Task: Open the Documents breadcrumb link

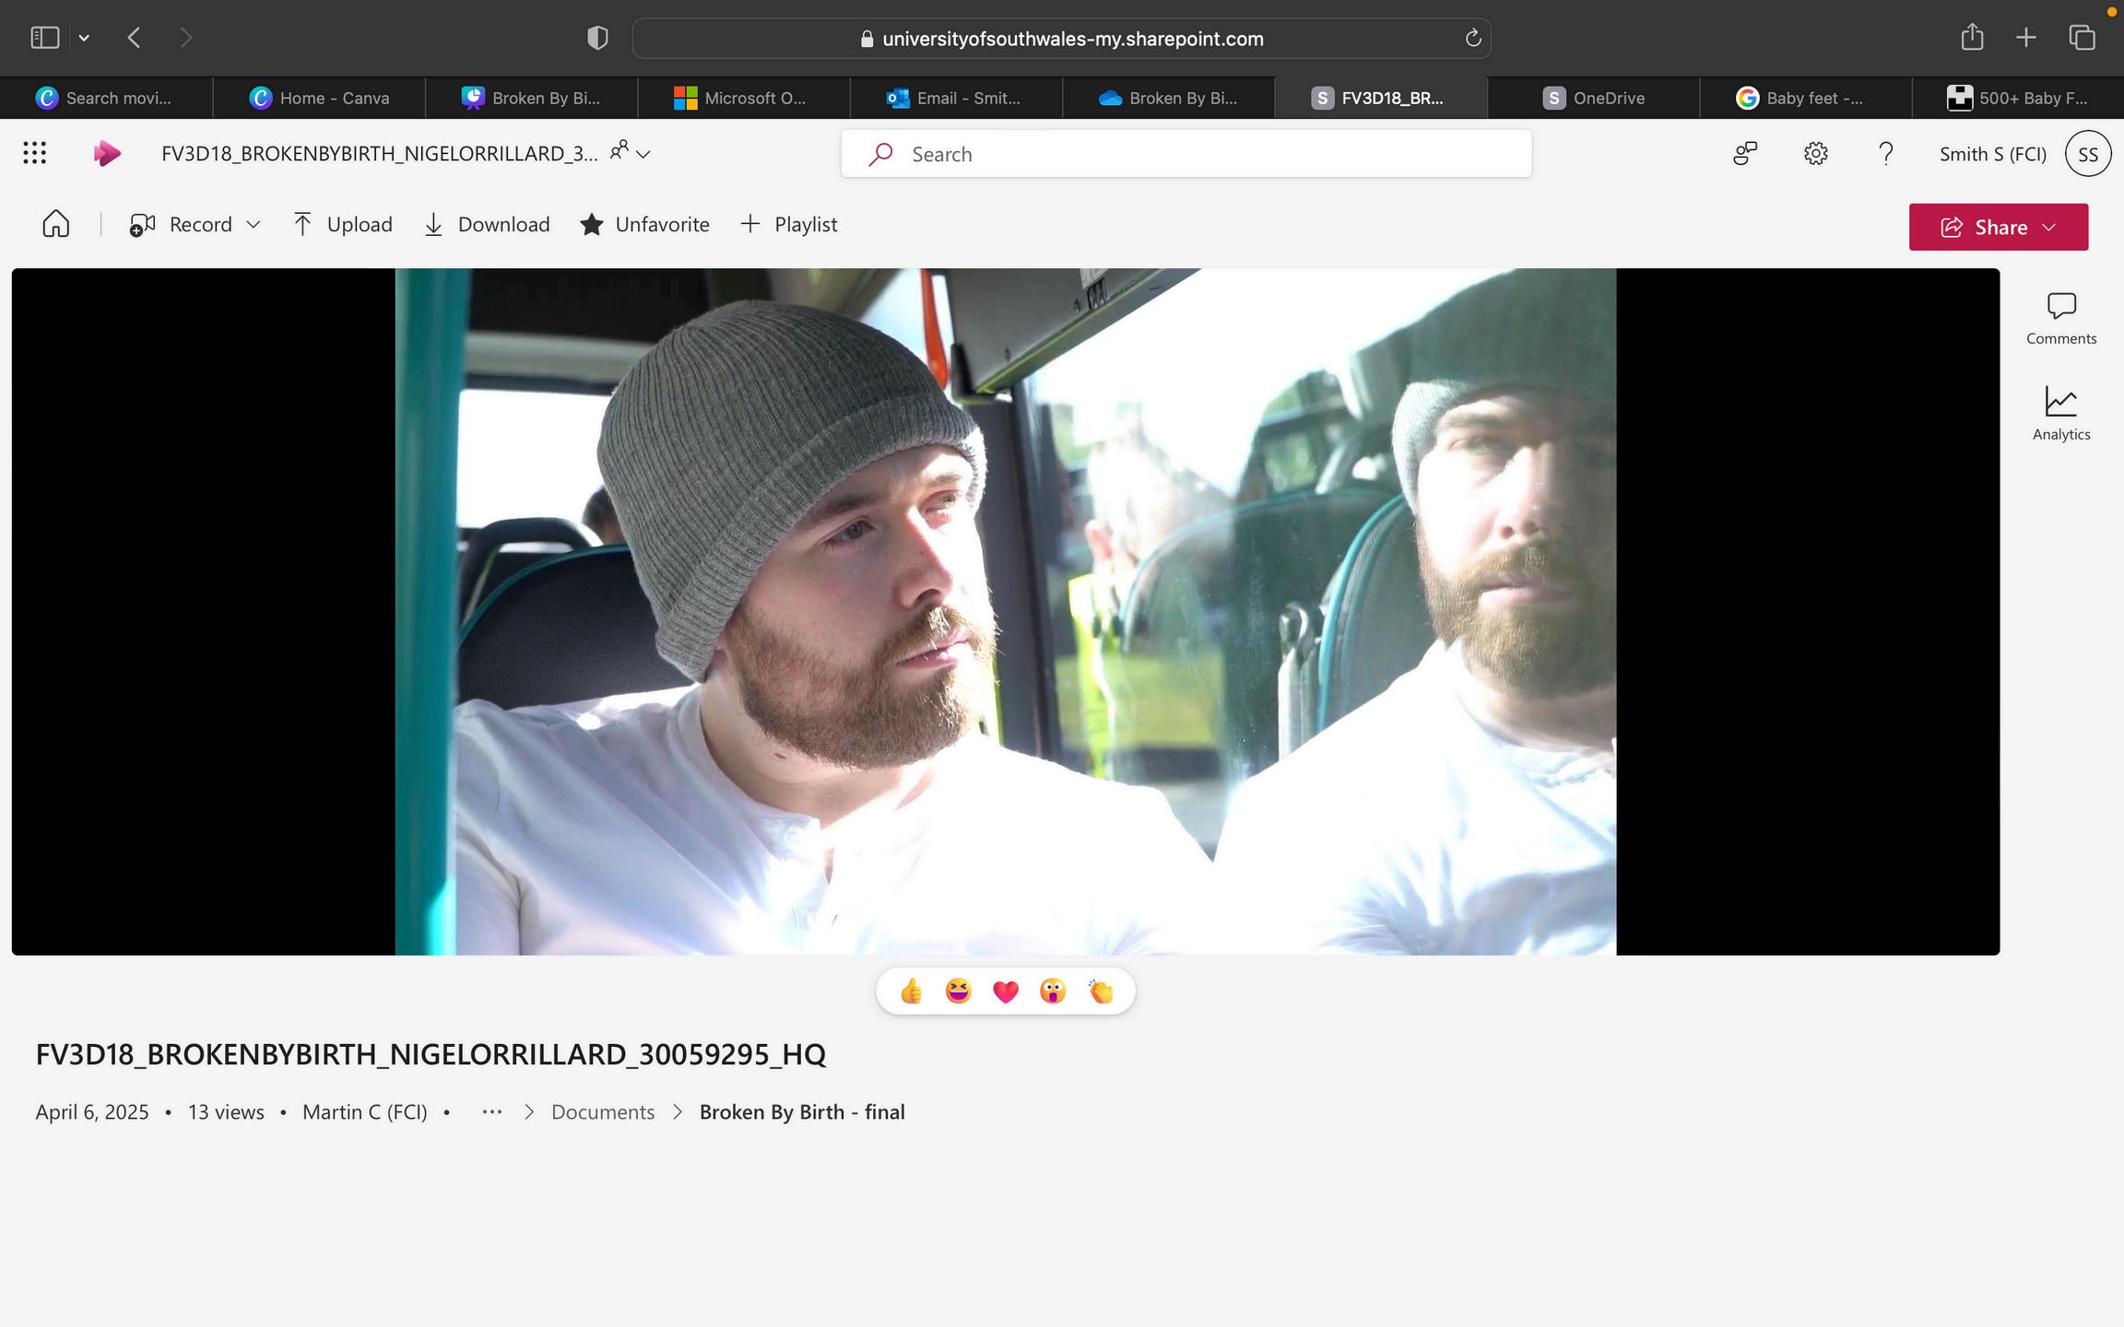Action: pyautogui.click(x=602, y=1112)
